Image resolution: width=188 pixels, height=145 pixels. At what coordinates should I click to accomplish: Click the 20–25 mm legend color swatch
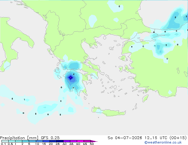tap(53, 141)
